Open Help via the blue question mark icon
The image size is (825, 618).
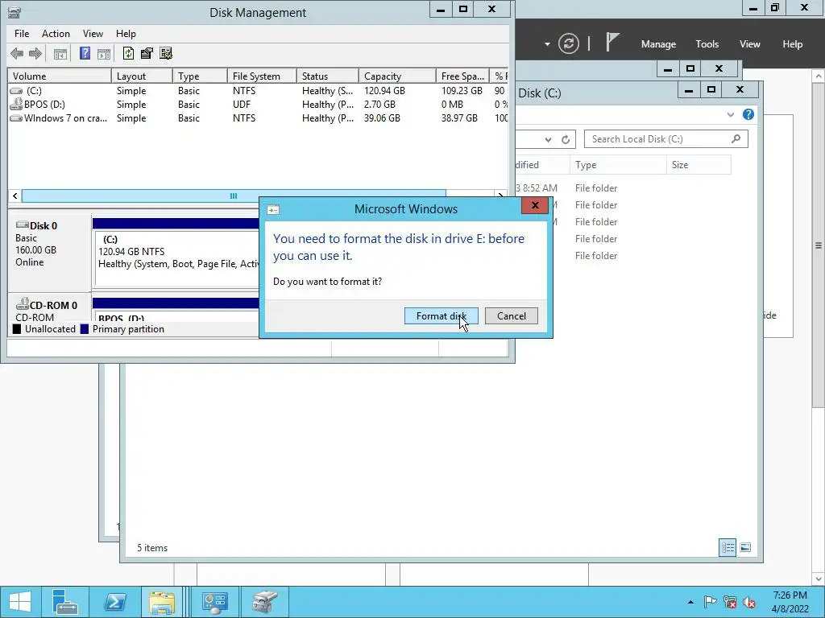point(85,53)
